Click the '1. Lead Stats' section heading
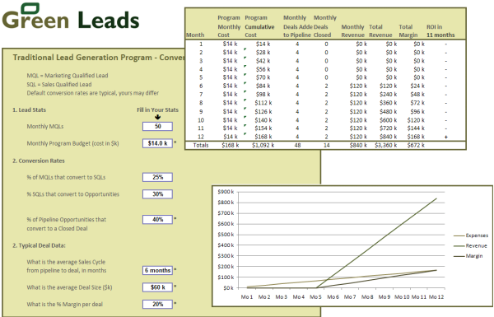This screenshot has height=317, width=494. pos(30,110)
